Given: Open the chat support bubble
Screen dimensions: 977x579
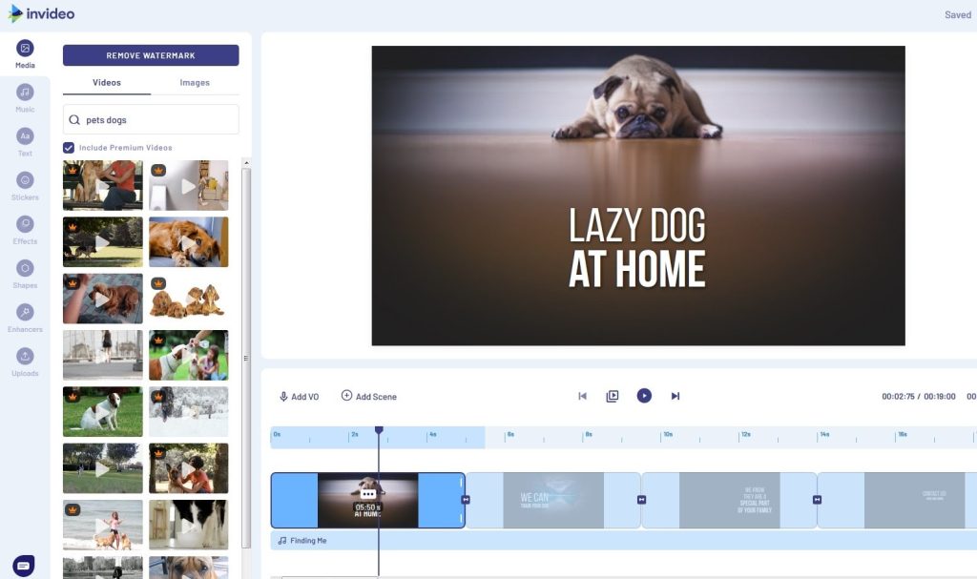Looking at the screenshot, I should click(x=24, y=566).
